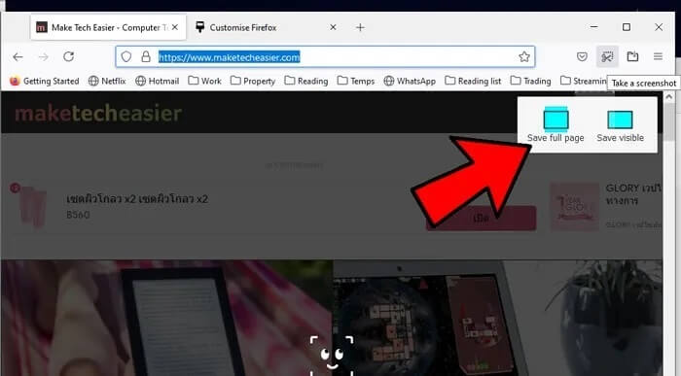Expand the Work bookmarks folder
Screen dimensions: 681x376
(204, 81)
